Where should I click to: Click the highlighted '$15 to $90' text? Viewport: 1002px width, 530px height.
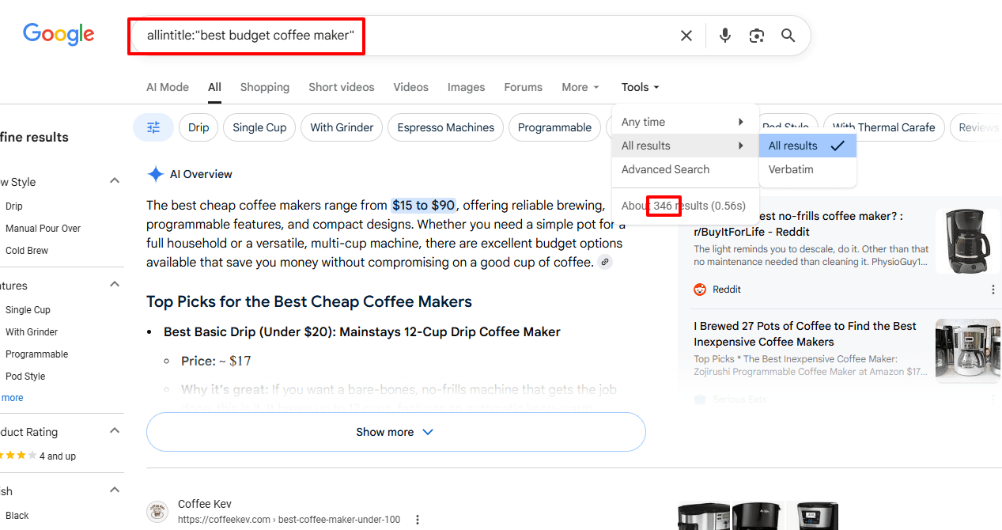pyautogui.click(x=423, y=206)
